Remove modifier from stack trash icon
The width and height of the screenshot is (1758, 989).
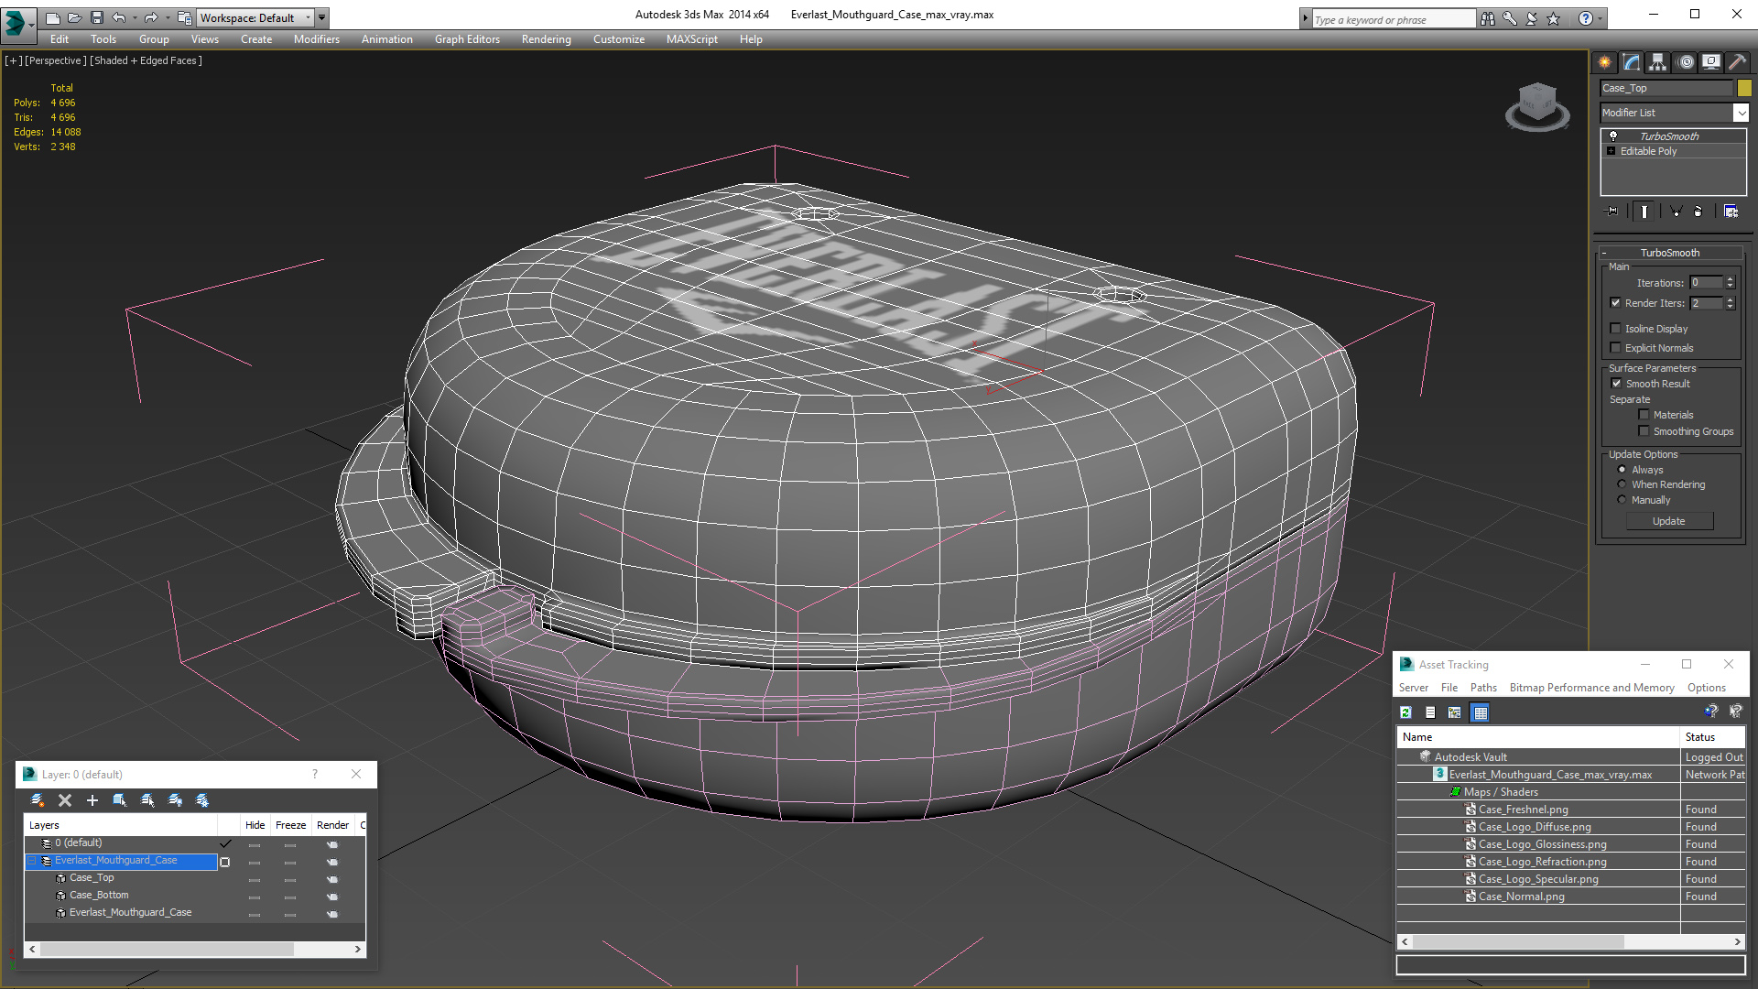[1698, 212]
